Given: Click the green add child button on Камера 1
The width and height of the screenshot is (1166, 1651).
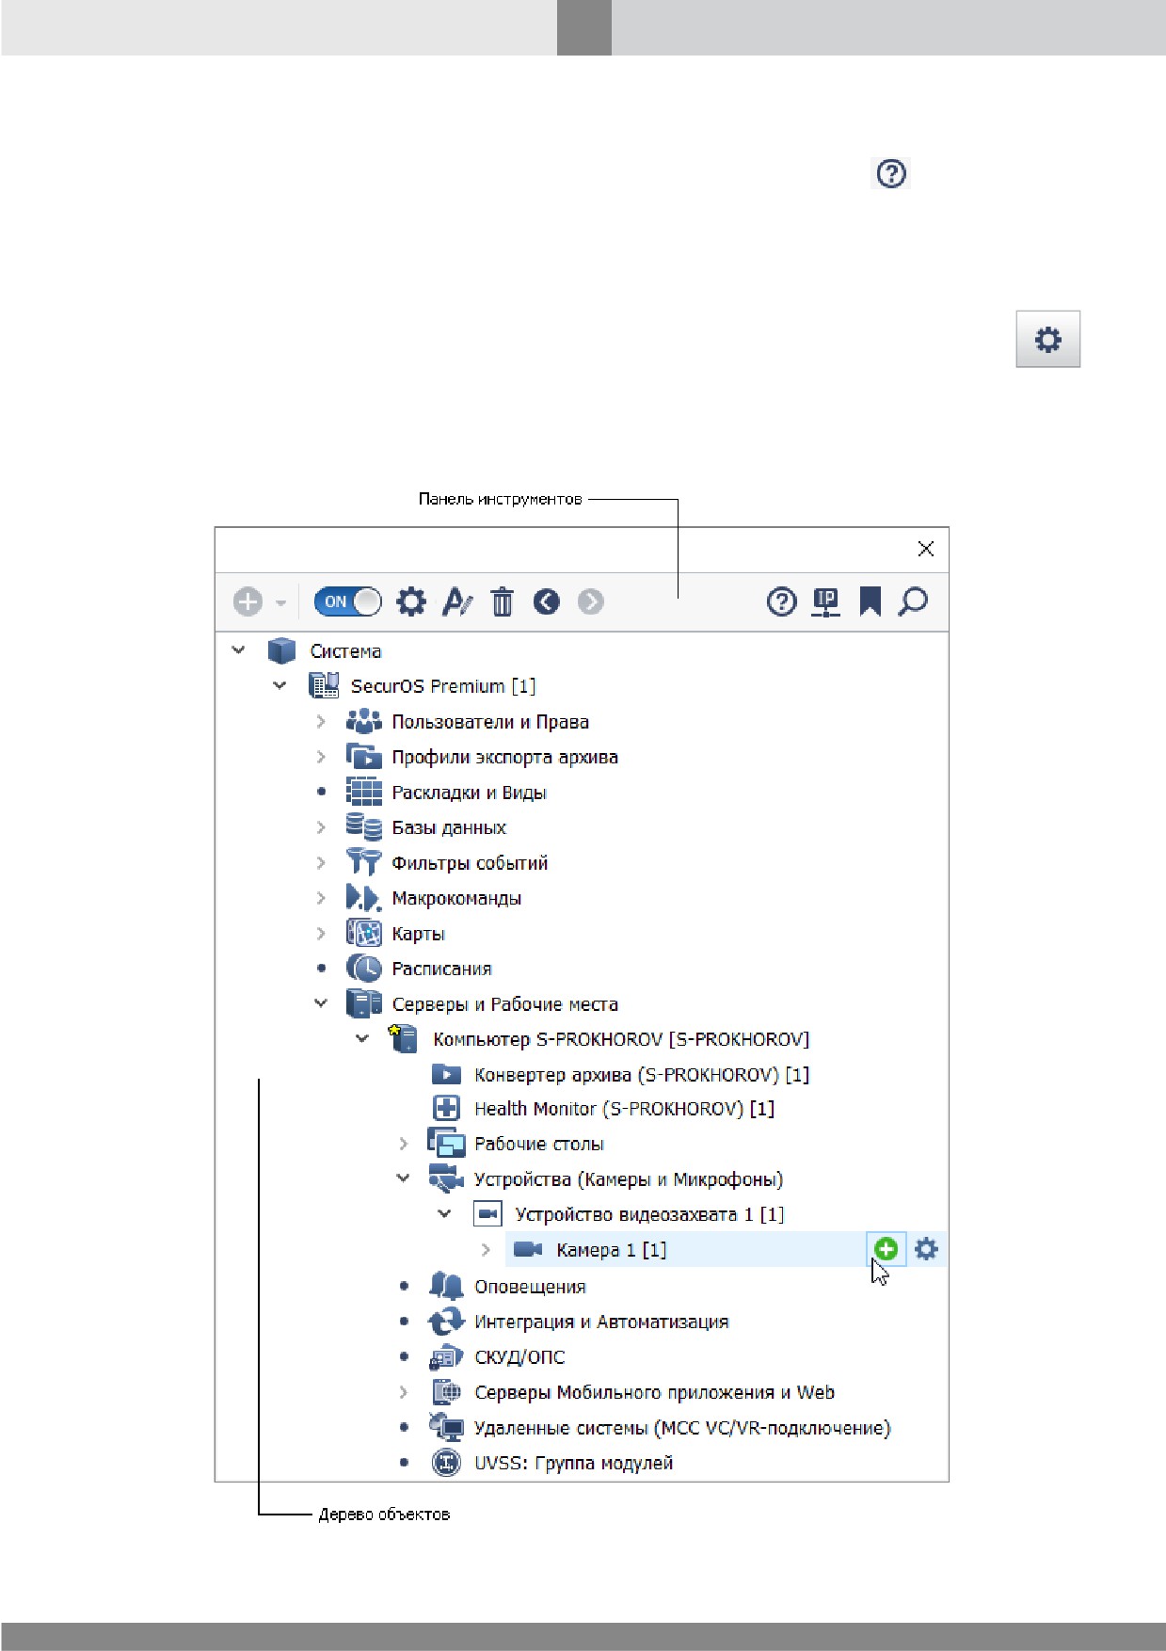Looking at the screenshot, I should point(886,1249).
